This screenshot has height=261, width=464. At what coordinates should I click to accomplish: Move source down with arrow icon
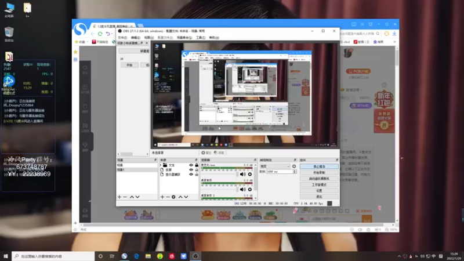(x=186, y=197)
